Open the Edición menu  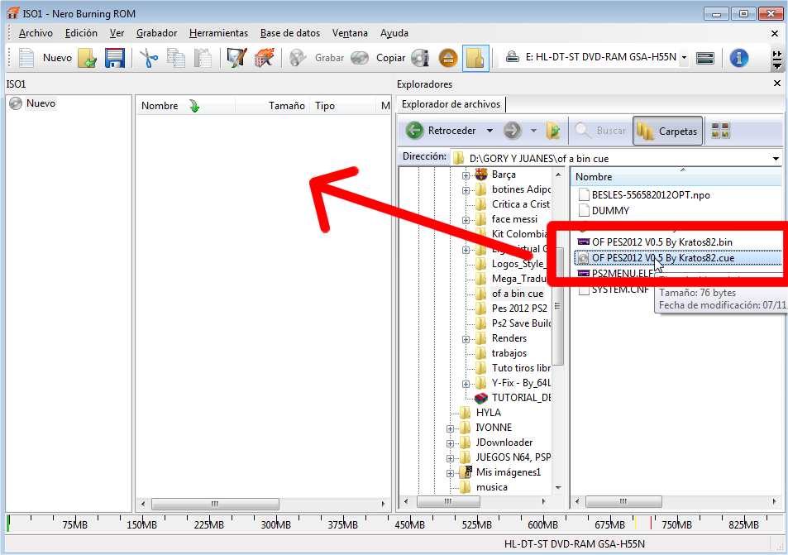coord(81,33)
